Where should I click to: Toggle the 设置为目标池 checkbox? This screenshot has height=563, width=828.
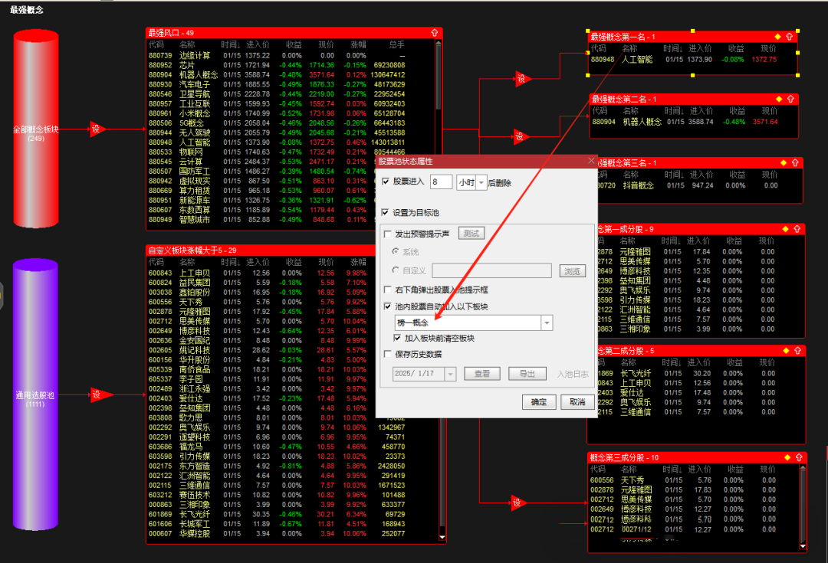click(386, 212)
